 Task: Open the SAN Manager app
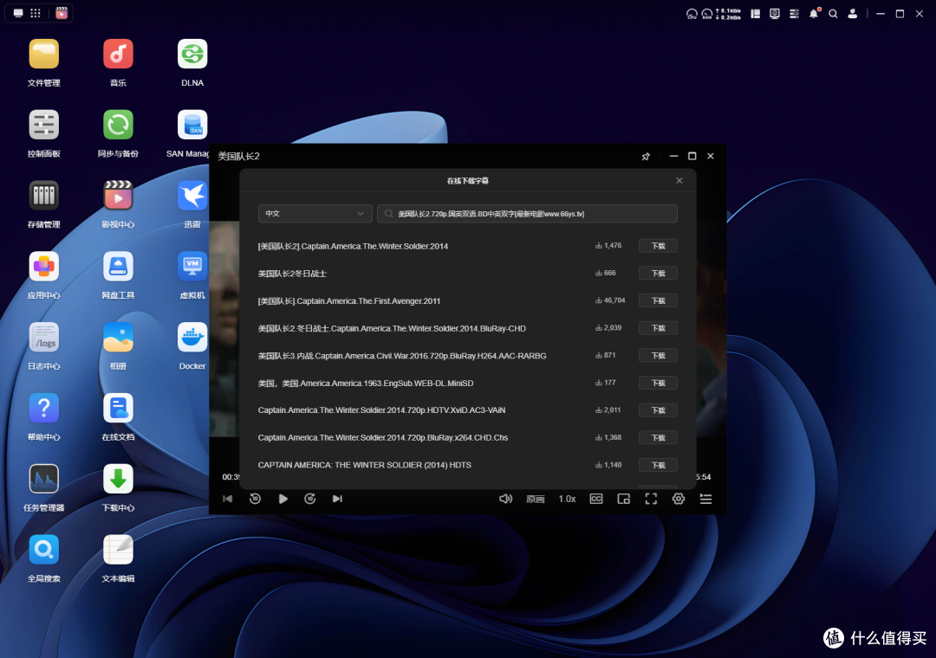tap(192, 126)
